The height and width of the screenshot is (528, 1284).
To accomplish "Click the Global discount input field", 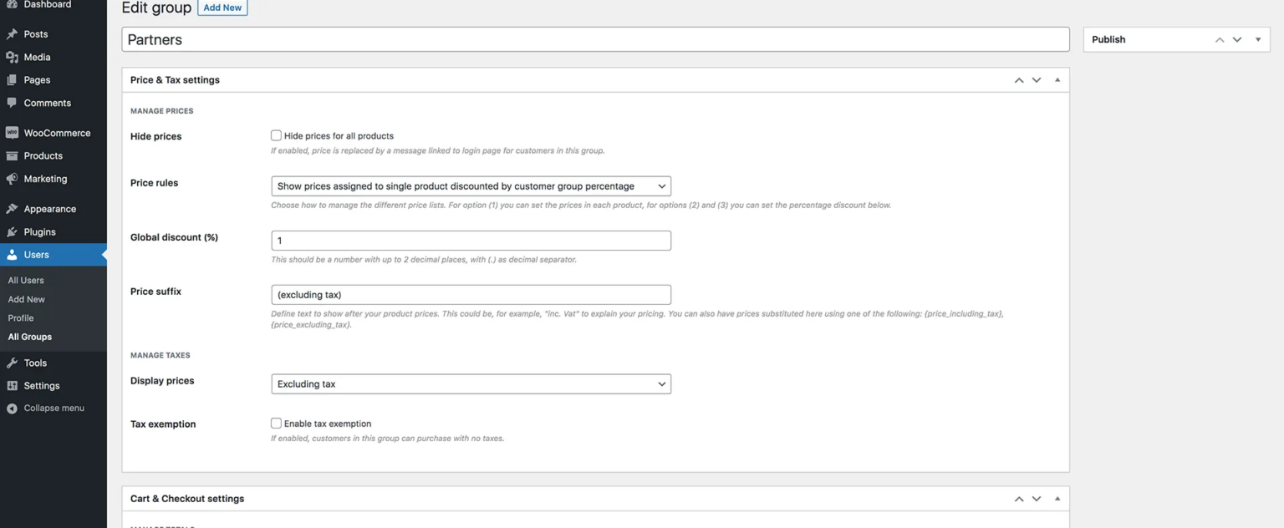I will tap(471, 240).
